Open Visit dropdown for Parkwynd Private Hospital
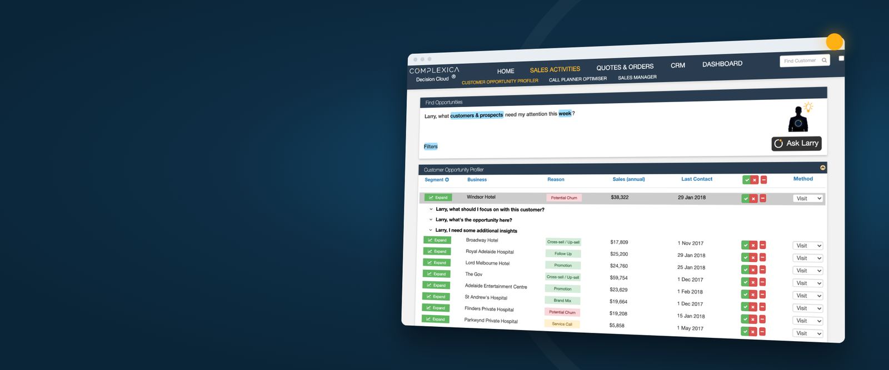 807,333
